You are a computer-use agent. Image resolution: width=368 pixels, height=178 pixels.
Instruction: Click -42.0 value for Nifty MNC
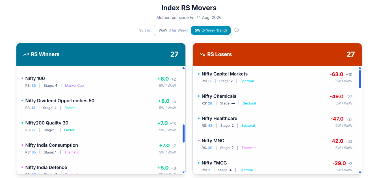(x=336, y=141)
